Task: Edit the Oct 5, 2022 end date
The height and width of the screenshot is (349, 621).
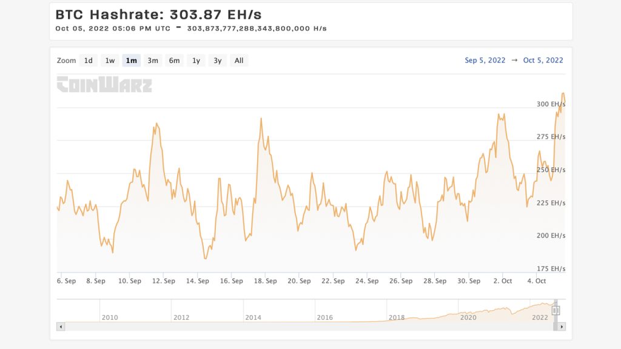Action: [x=543, y=60]
